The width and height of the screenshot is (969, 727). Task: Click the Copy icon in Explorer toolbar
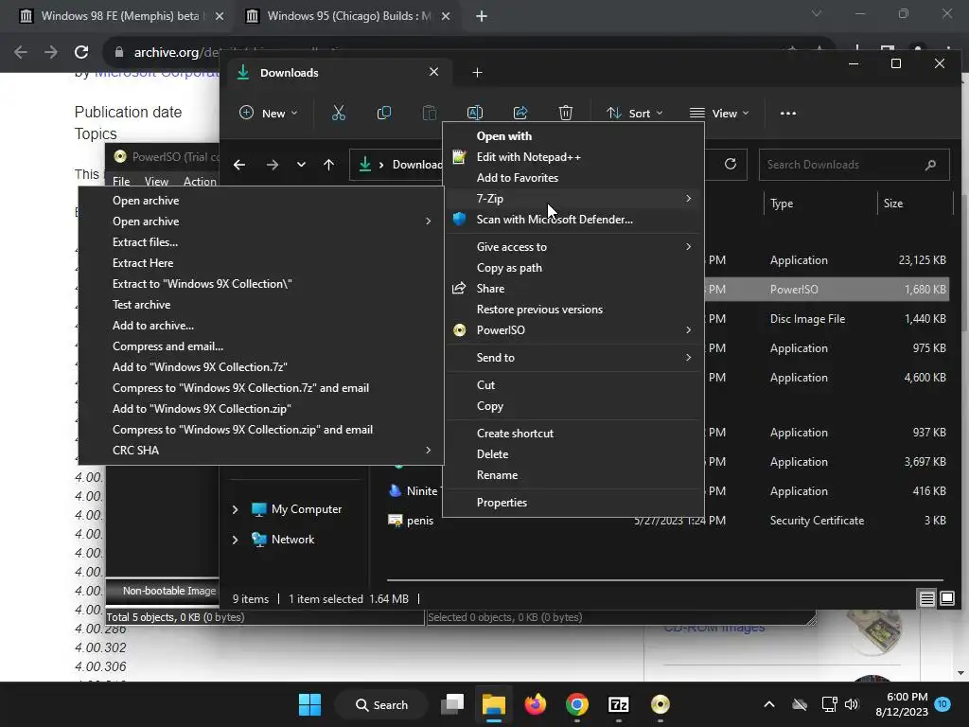point(384,114)
